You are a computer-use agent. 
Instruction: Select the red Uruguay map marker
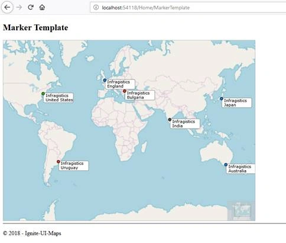point(58,162)
